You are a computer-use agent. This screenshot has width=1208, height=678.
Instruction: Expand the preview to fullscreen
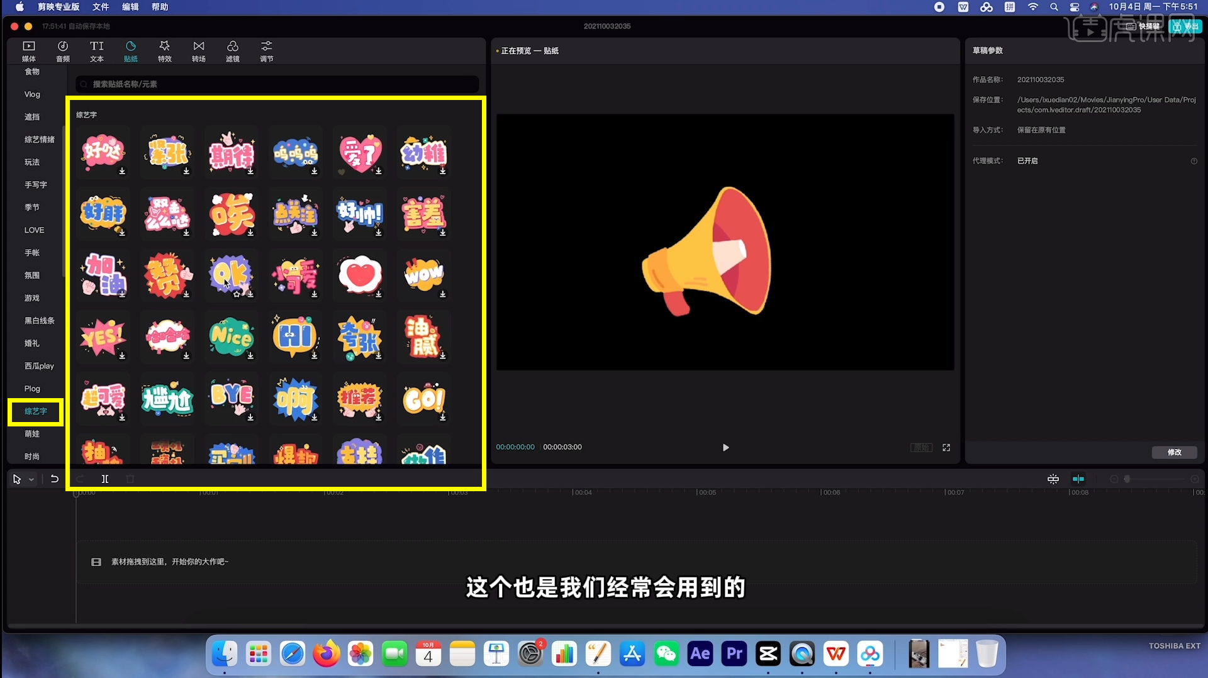(946, 447)
